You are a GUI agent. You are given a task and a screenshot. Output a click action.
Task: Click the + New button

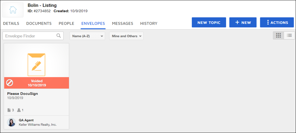[243, 23]
